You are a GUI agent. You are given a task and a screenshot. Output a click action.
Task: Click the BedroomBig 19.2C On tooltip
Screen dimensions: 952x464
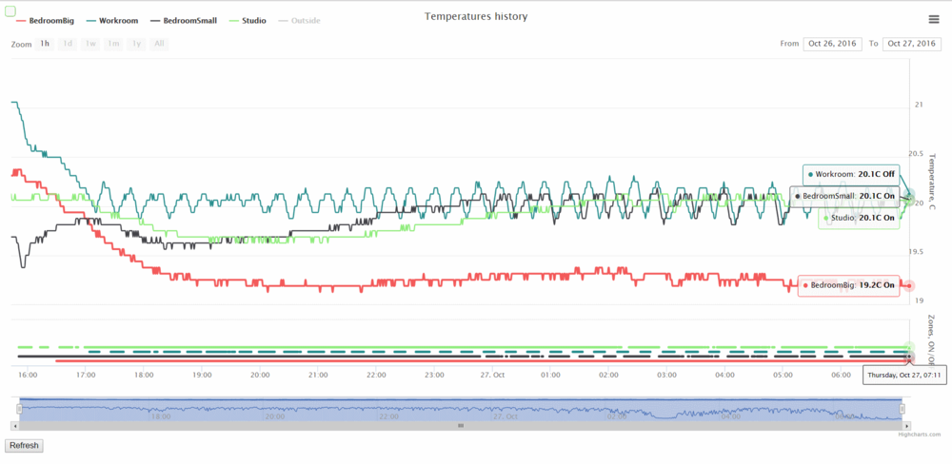pyautogui.click(x=848, y=285)
